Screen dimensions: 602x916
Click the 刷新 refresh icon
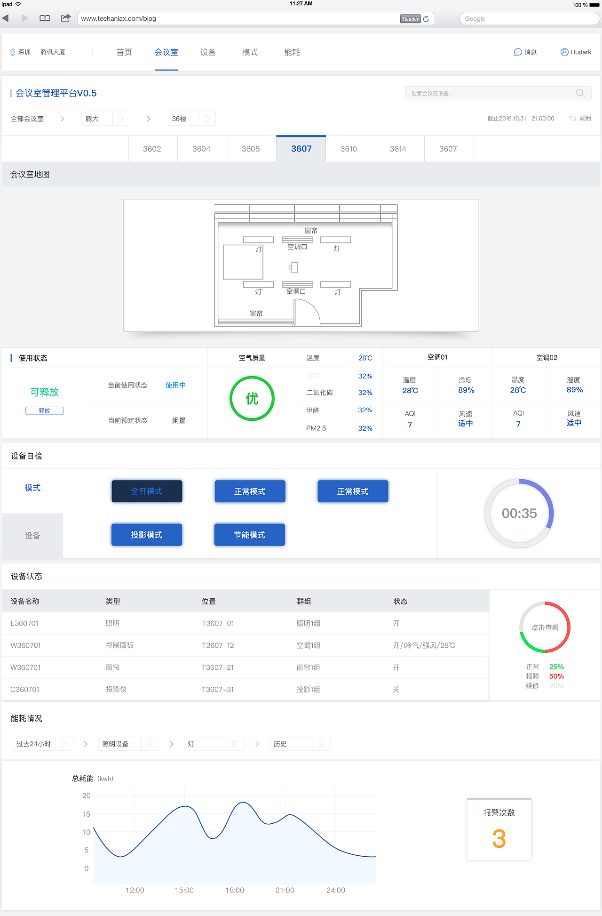[x=573, y=118]
